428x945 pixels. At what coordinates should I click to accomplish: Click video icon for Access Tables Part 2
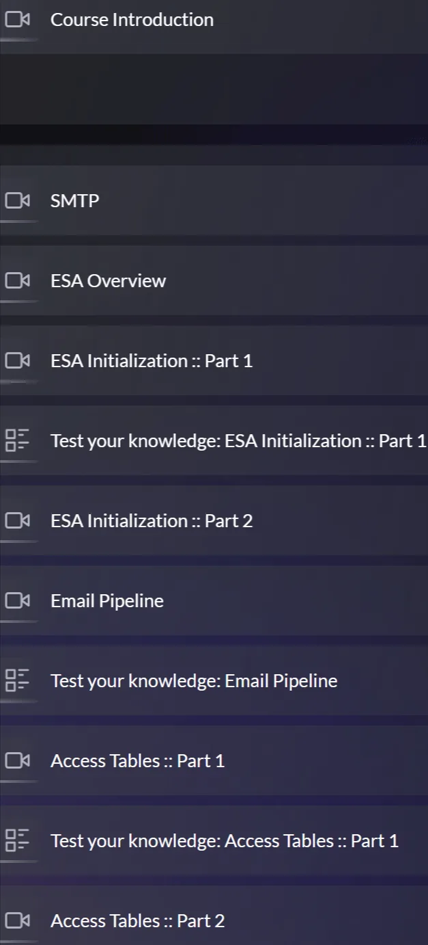tap(18, 920)
